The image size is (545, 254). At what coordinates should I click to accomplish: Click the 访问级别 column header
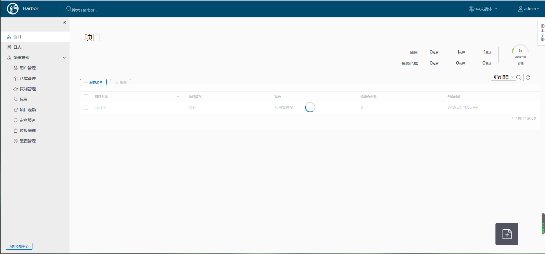point(195,97)
